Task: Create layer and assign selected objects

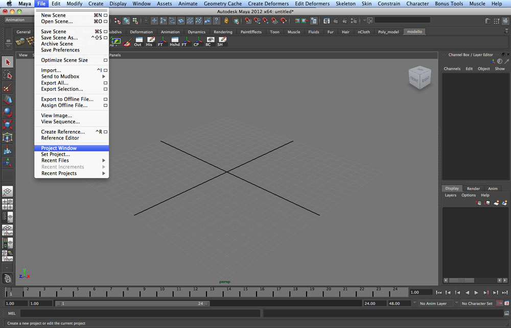Action: (x=504, y=203)
